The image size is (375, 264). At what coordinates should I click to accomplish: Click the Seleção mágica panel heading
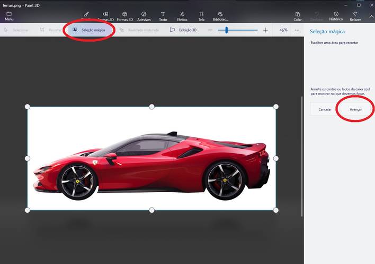[x=327, y=32]
